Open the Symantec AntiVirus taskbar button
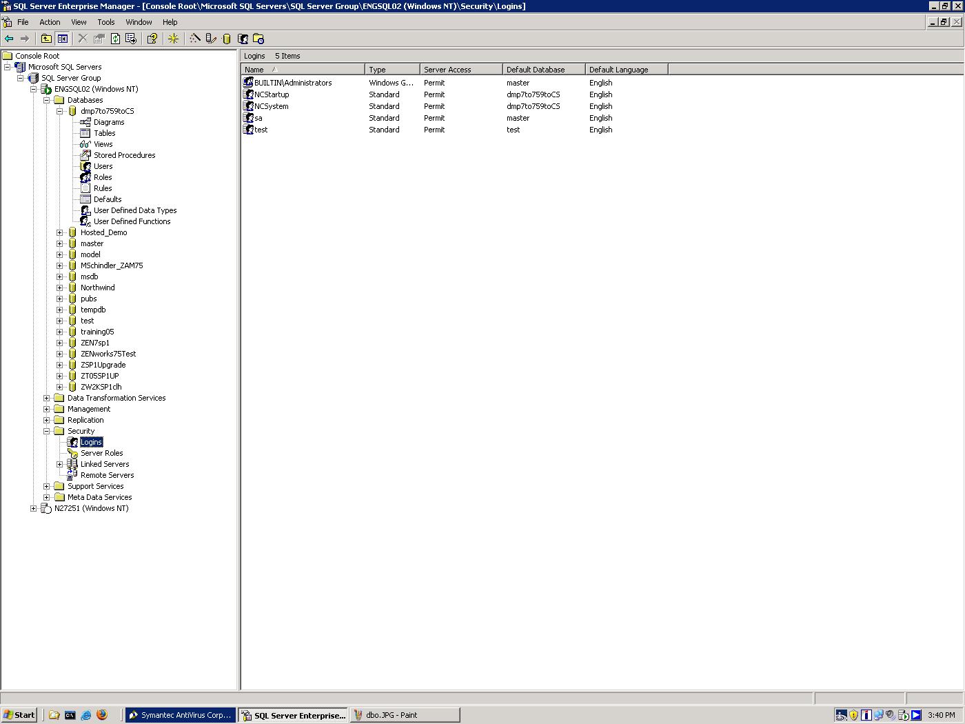 coord(181,715)
